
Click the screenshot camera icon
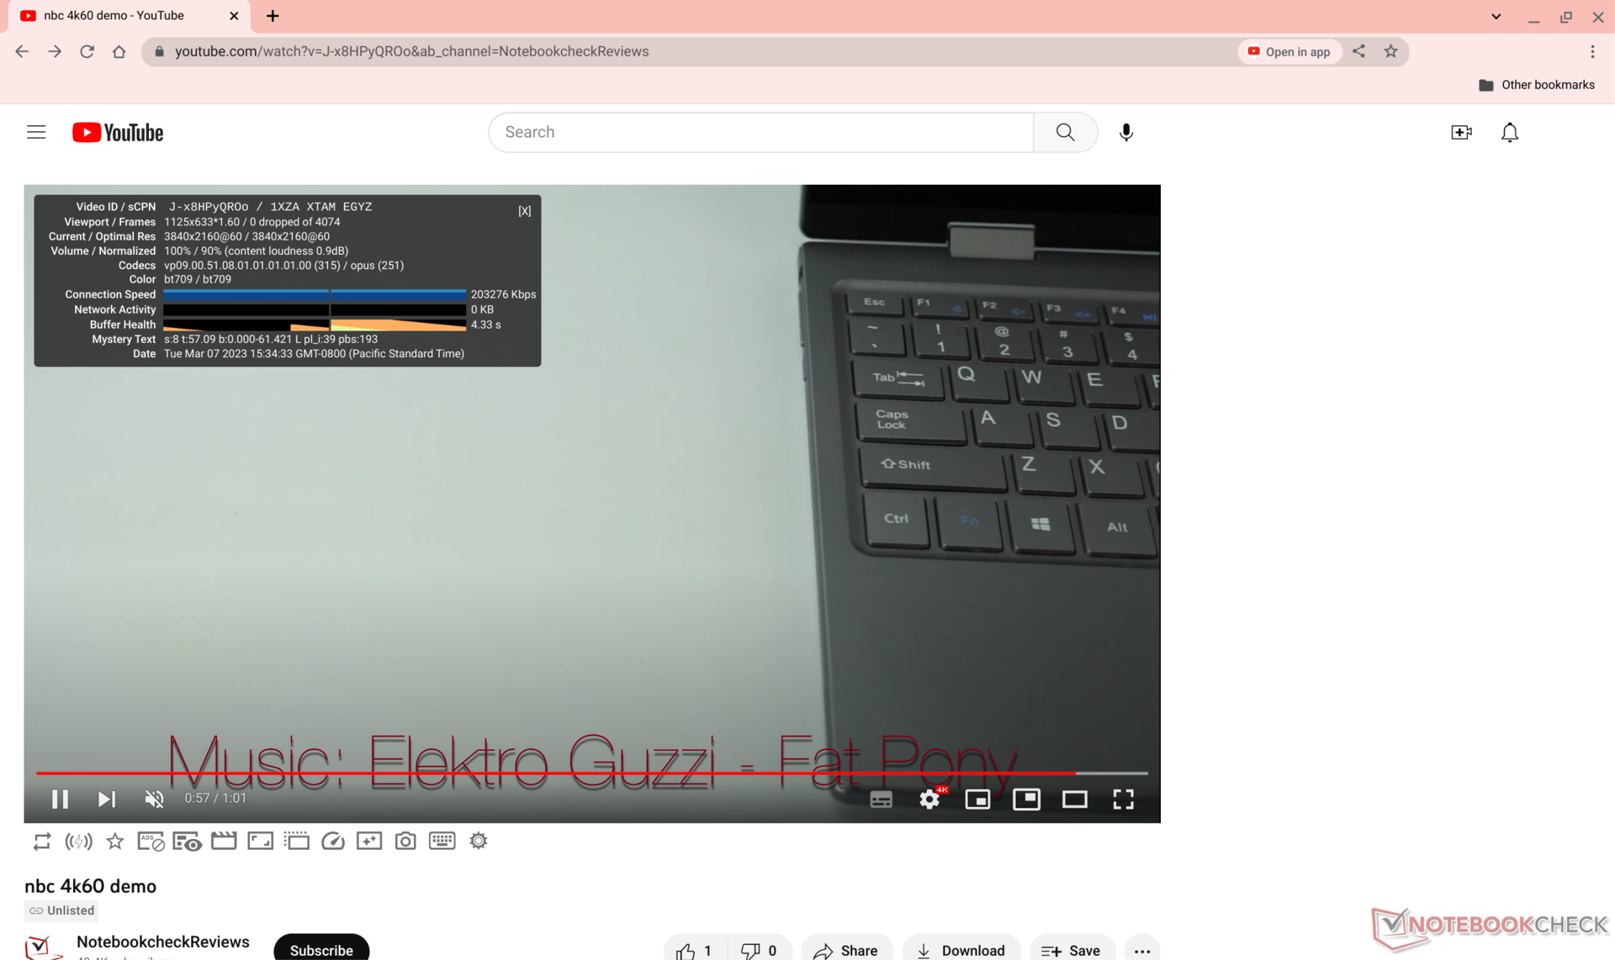point(405,841)
